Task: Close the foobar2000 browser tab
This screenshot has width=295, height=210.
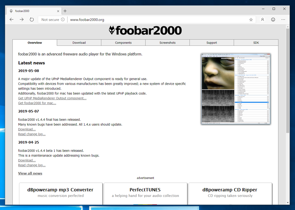Action: click(x=58, y=11)
